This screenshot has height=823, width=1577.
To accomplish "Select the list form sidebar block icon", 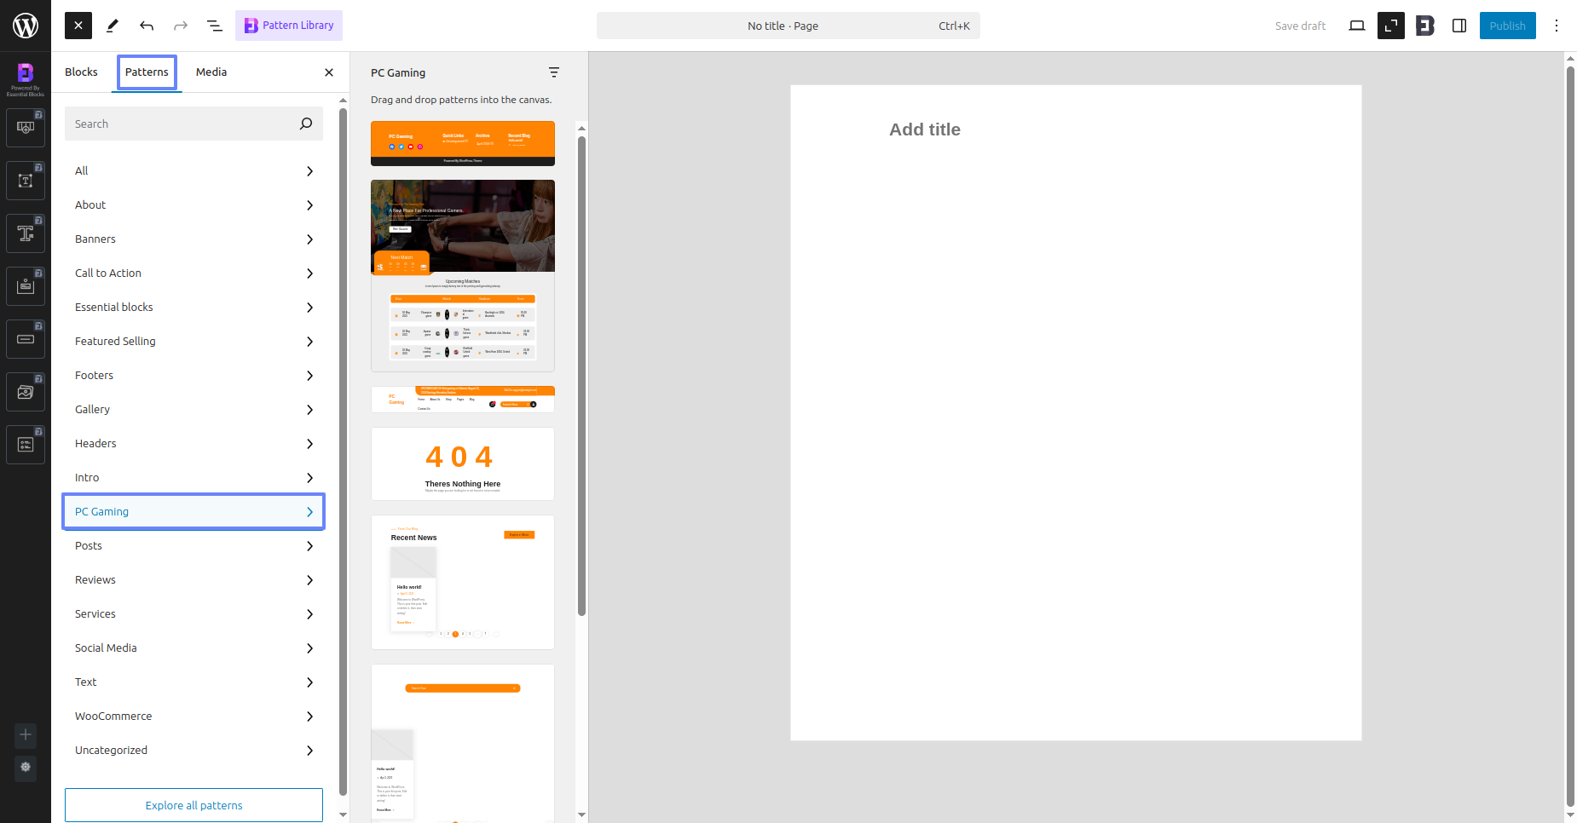I will click(26, 445).
